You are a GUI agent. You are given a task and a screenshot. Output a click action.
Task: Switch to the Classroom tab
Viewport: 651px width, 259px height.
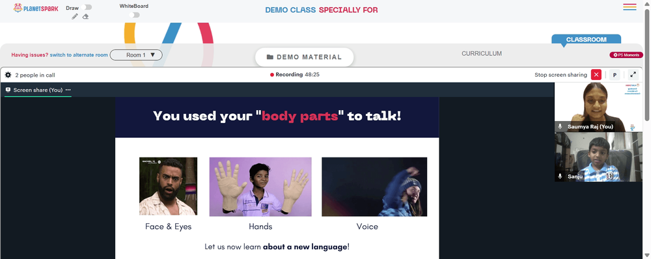pyautogui.click(x=587, y=40)
